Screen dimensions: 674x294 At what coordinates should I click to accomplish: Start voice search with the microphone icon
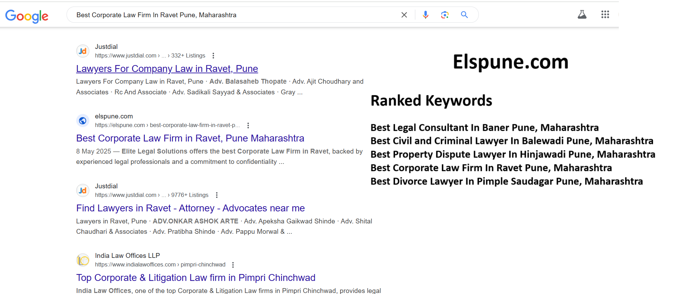pyautogui.click(x=426, y=15)
